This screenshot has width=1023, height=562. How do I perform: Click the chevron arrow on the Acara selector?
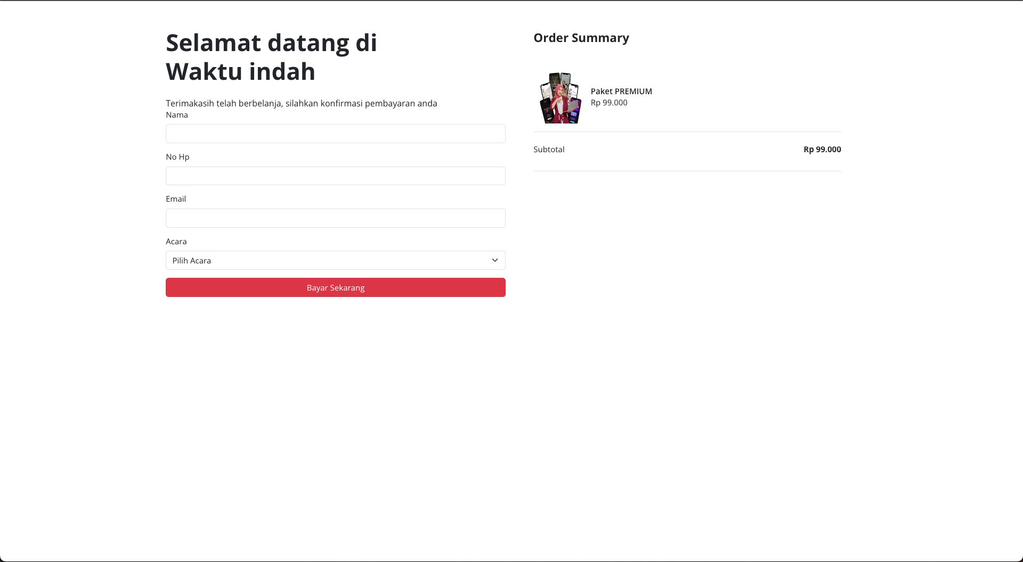click(x=494, y=260)
